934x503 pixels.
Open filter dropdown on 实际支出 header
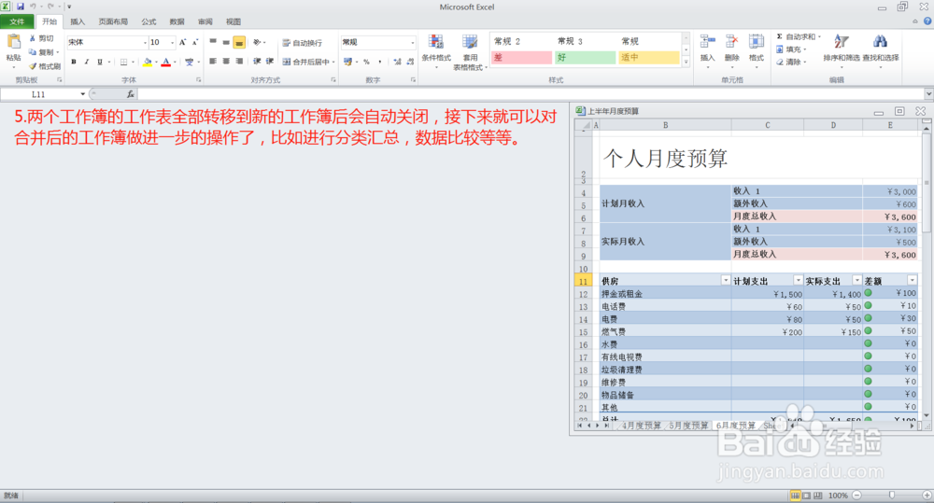coord(856,280)
